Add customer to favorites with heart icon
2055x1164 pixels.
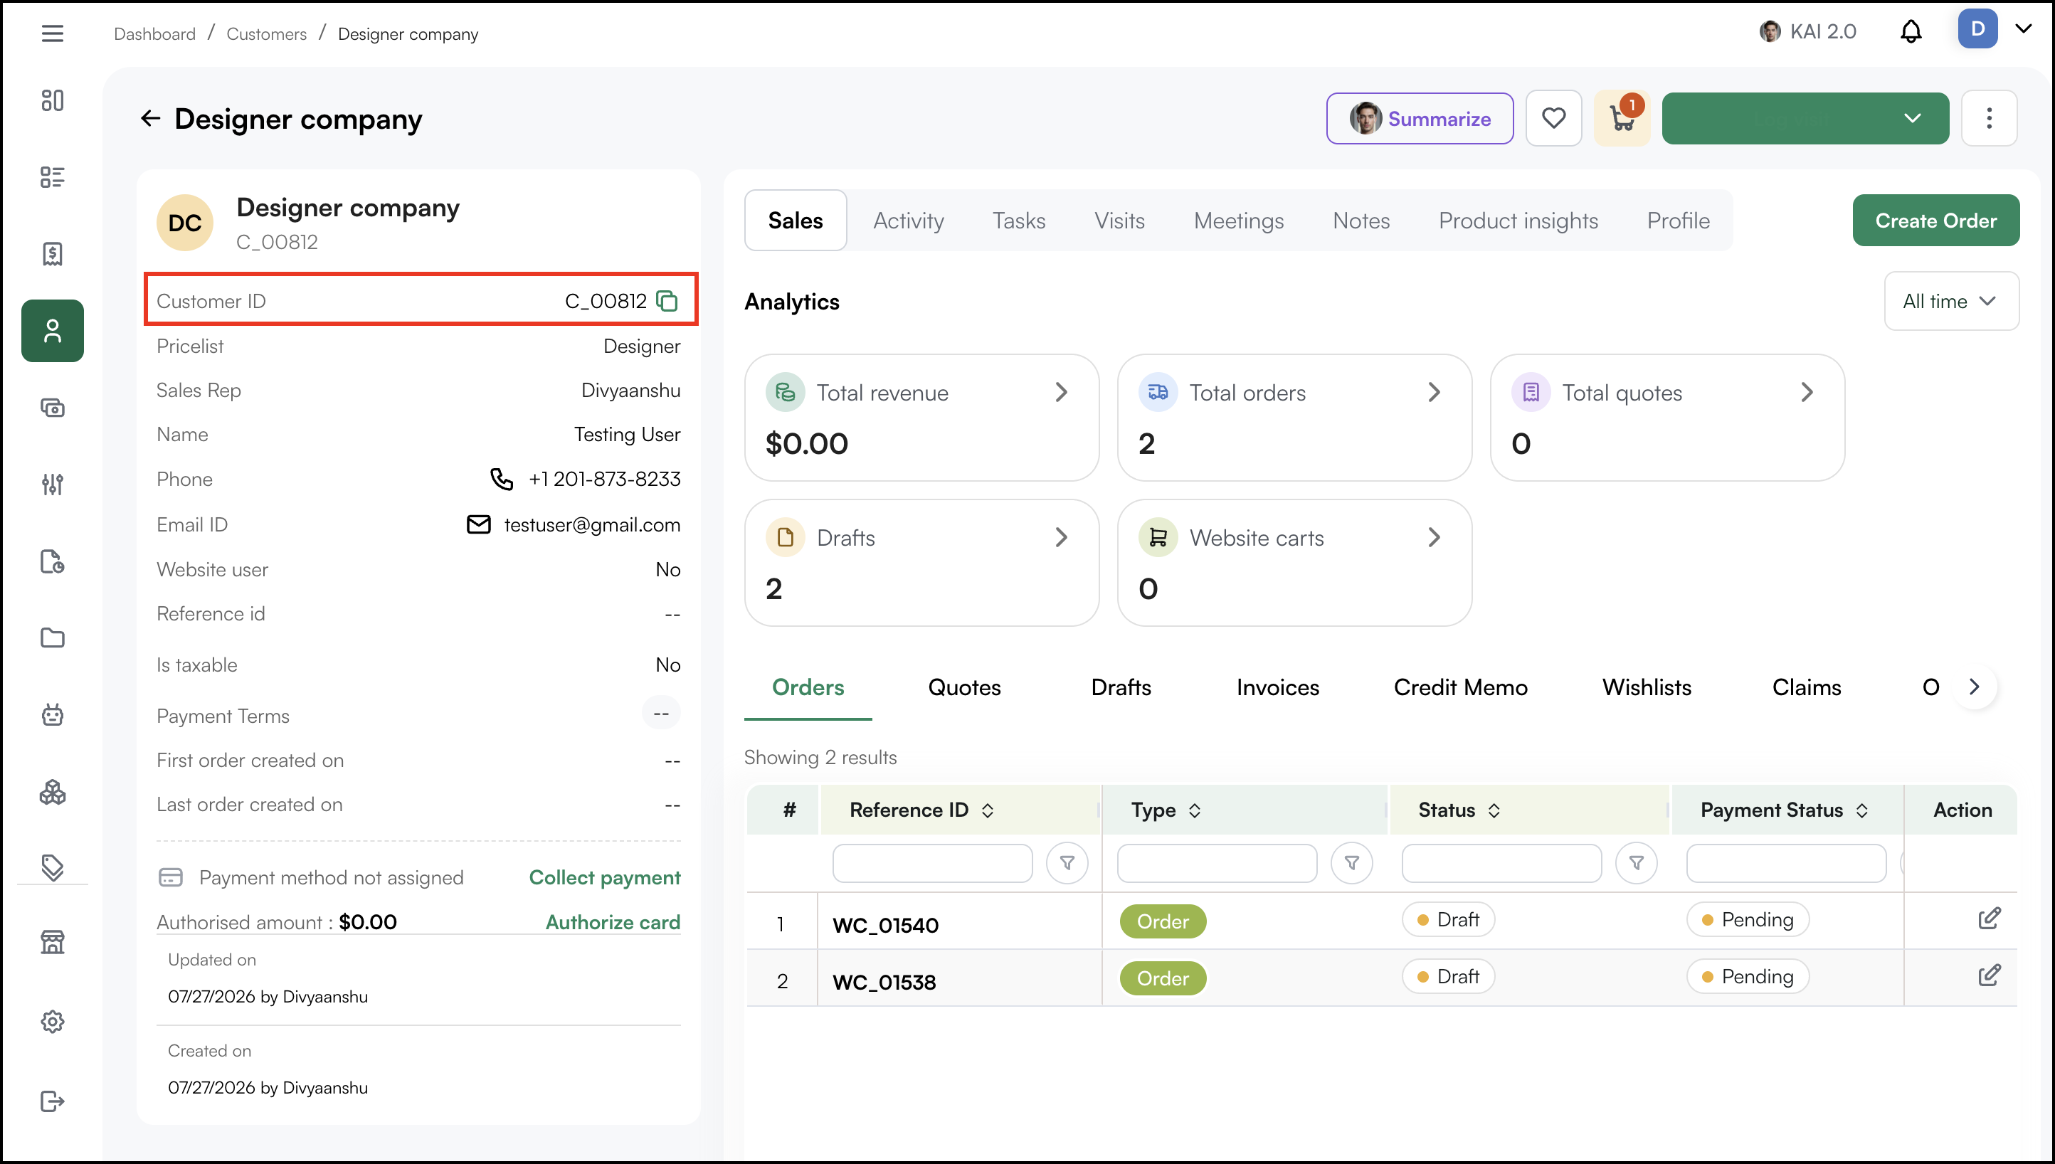[1553, 118]
